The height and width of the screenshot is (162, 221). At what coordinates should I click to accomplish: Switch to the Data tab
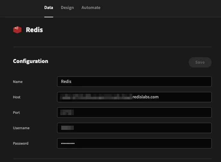[x=49, y=8]
